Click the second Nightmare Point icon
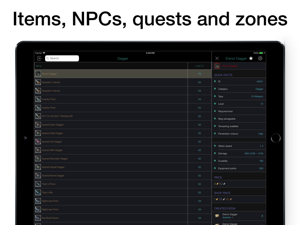Screen dimensions: 300x225 pos(38,209)
